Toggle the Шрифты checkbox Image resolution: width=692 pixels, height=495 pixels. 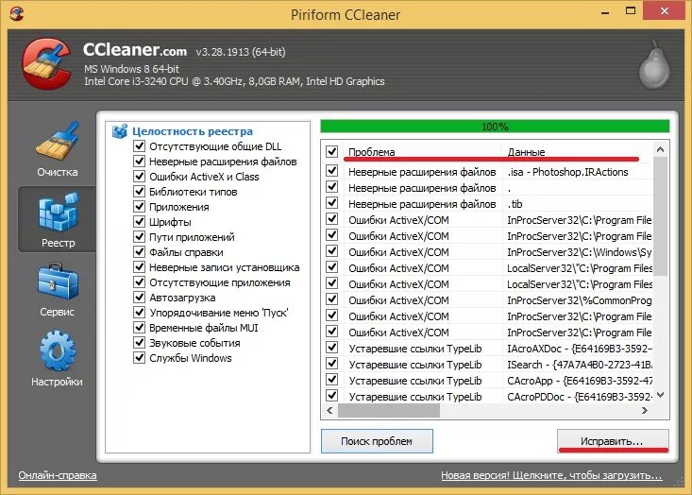140,221
